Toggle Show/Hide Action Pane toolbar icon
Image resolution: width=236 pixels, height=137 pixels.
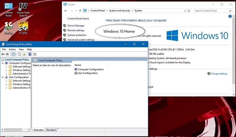click(x=35, y=54)
